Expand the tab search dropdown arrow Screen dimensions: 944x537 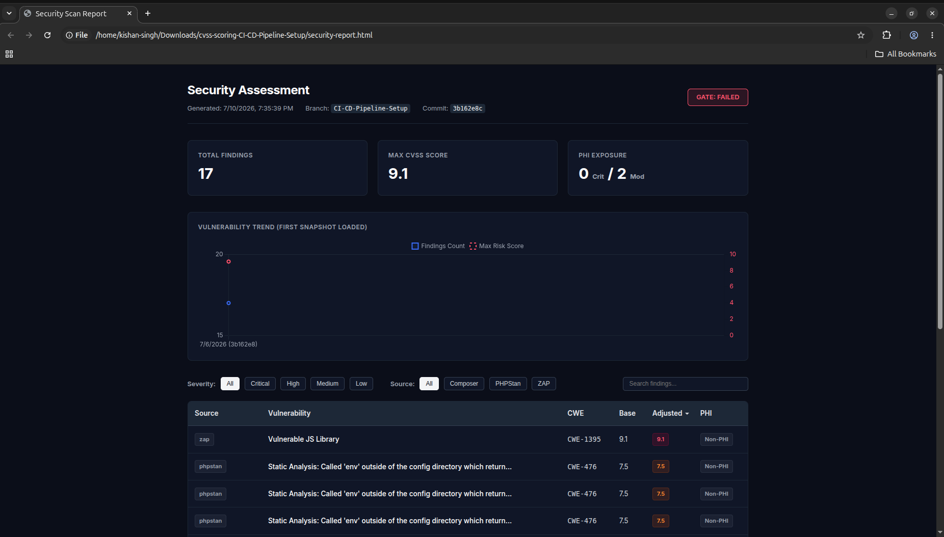pyautogui.click(x=9, y=13)
